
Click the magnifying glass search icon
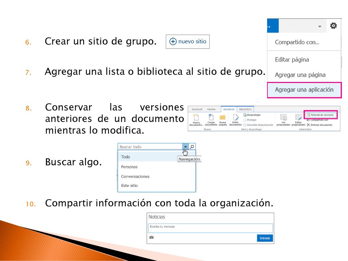click(x=192, y=147)
